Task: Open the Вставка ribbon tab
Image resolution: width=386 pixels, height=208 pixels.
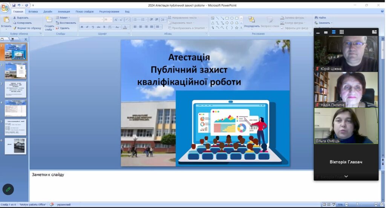Action: point(33,12)
